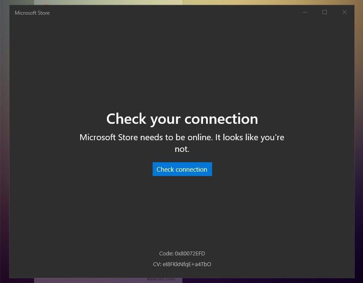Click the Check your connection heading
363x283 pixels.
(182, 119)
